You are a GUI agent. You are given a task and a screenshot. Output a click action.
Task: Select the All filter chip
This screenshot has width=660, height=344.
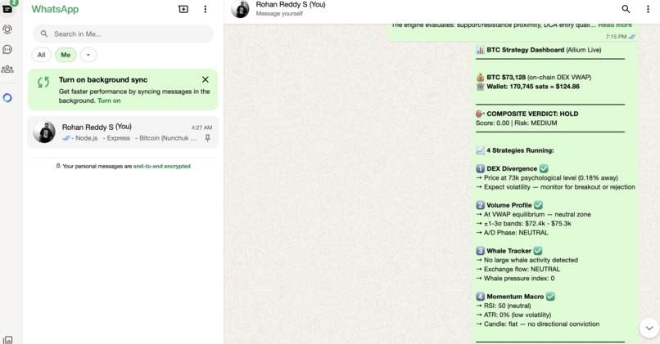pyautogui.click(x=41, y=55)
